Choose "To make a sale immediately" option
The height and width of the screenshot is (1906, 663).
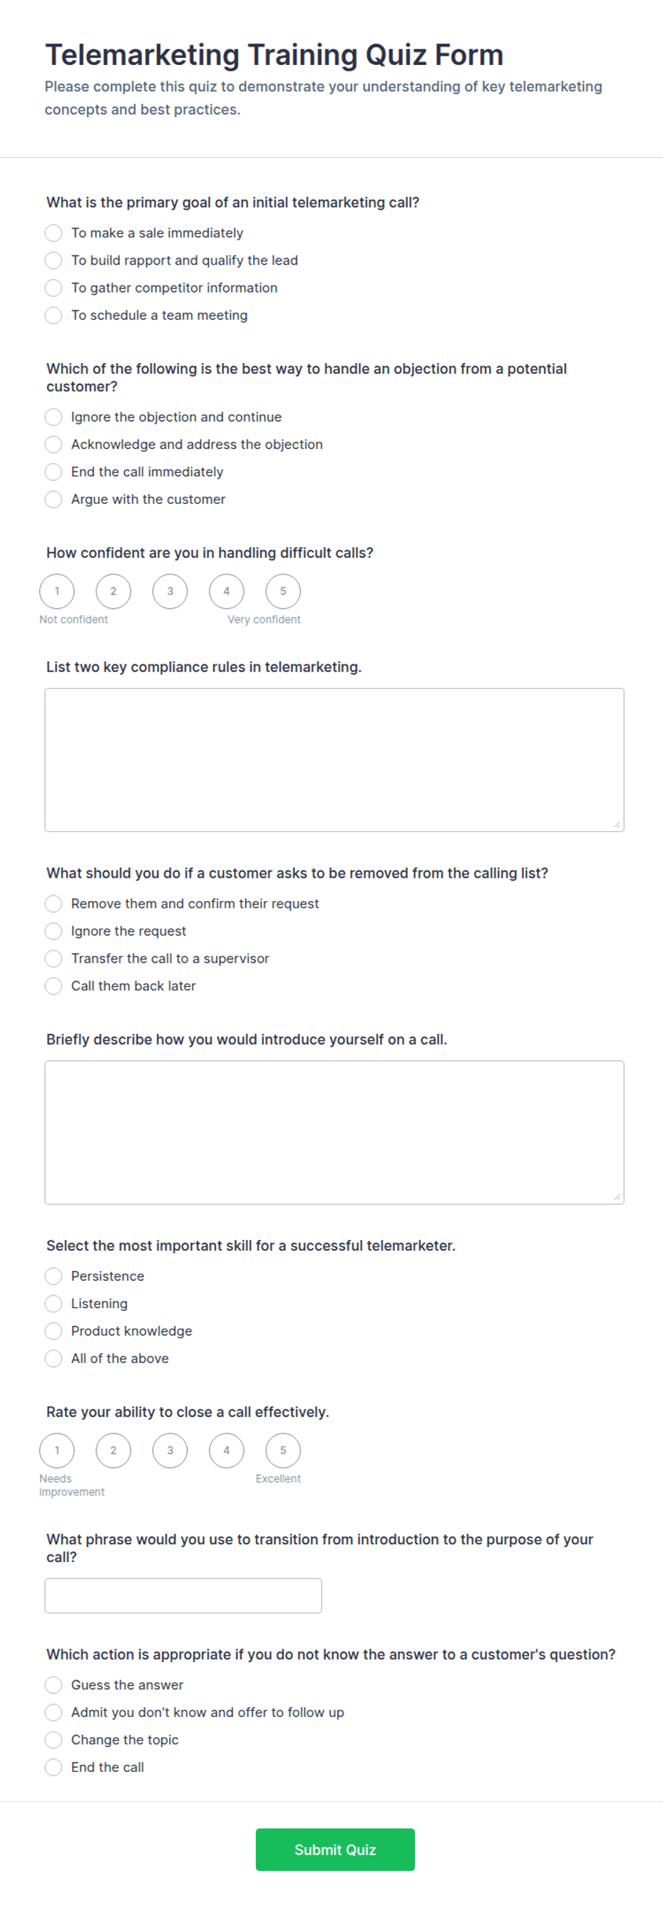[53, 233]
